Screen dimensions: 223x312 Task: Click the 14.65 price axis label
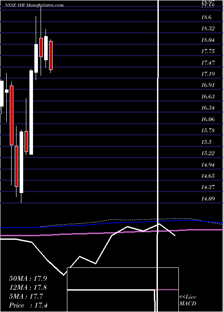tap(208, 176)
